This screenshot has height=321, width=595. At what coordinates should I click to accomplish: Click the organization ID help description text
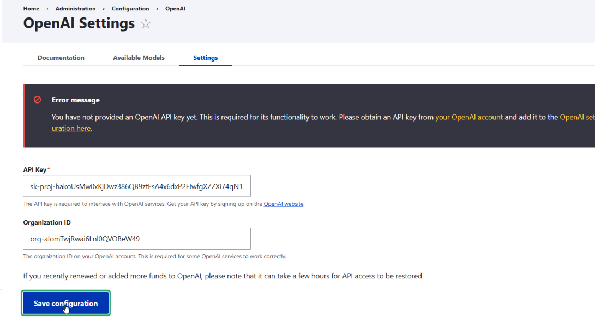(x=155, y=256)
